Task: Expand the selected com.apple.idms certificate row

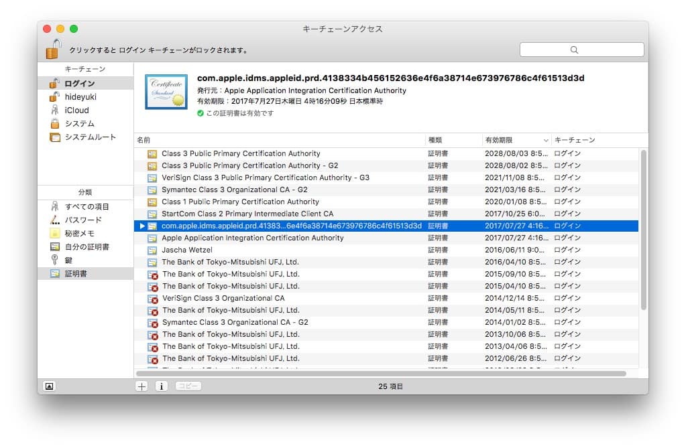Action: click(x=142, y=226)
